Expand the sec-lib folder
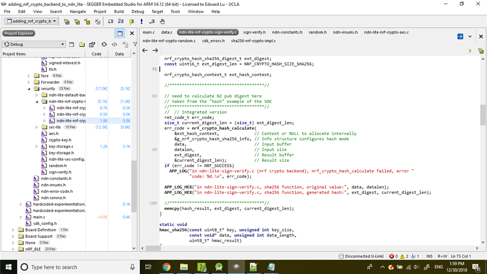The image size is (487, 274). pos(37,127)
